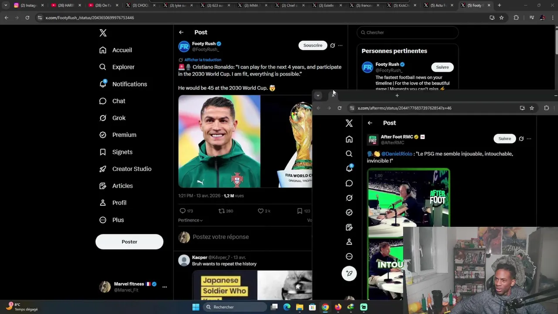
Task: Click round compose button in second window
Action: click(349, 273)
